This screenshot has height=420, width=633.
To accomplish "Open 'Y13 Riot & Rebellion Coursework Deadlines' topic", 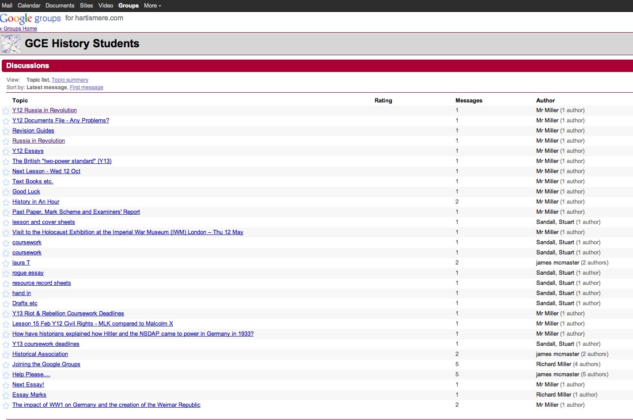I will click(68, 314).
